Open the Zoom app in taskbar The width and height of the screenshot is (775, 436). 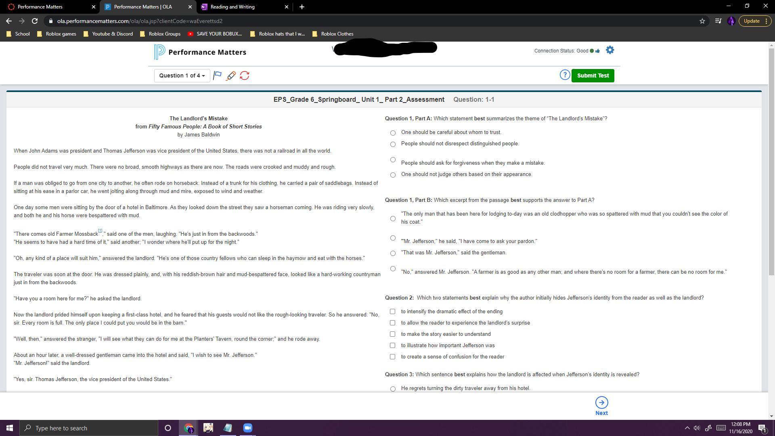[x=248, y=428]
